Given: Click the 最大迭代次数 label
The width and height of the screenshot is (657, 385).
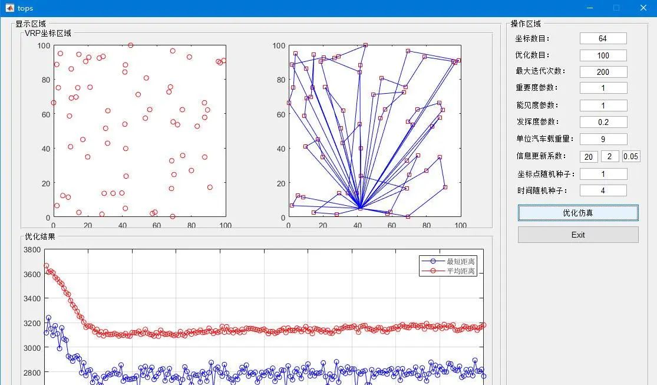Looking at the screenshot, I should 540,71.
